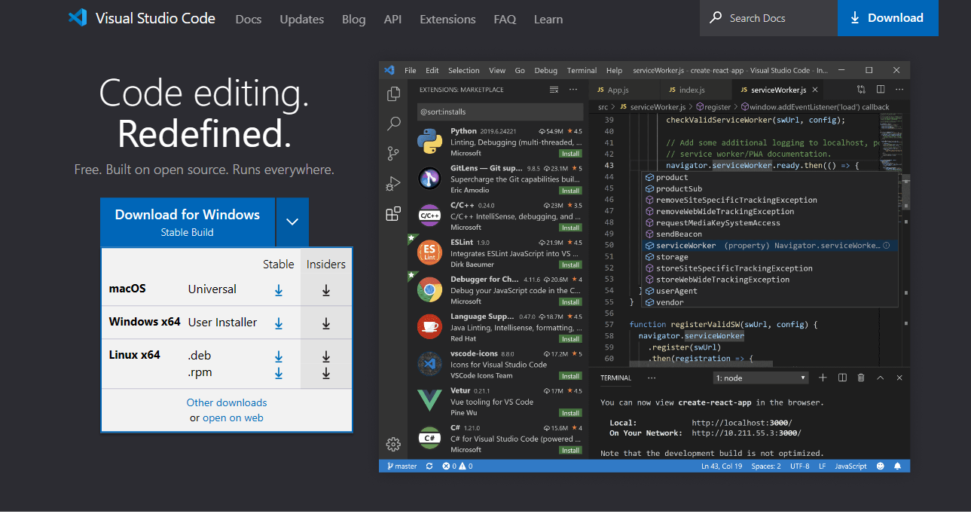Viewport: 971px width, 520px height.
Task: Click the magnifier icon in Search Docs
Action: (x=715, y=17)
